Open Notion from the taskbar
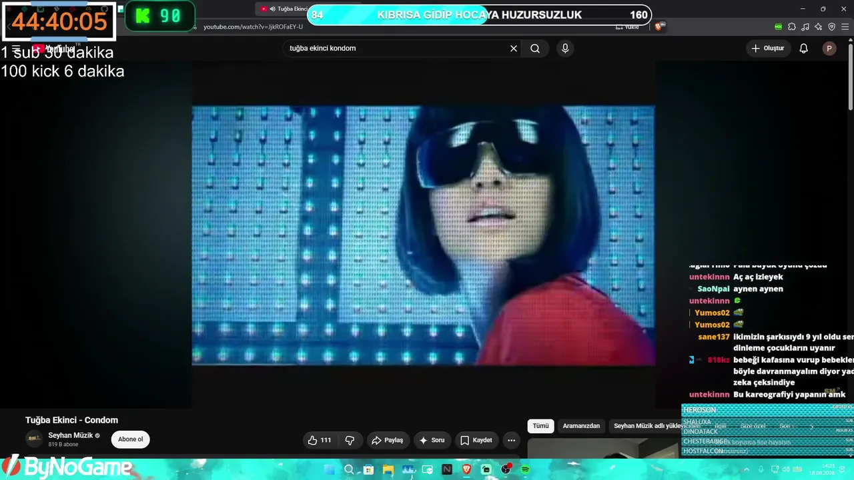The image size is (854, 480). (447, 470)
